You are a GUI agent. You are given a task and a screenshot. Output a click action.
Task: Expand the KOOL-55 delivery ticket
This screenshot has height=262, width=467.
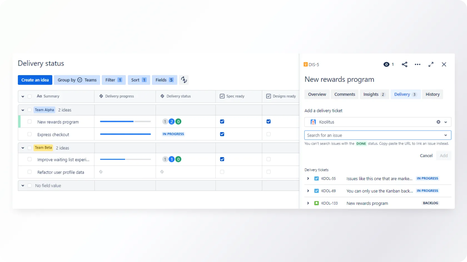point(308,179)
